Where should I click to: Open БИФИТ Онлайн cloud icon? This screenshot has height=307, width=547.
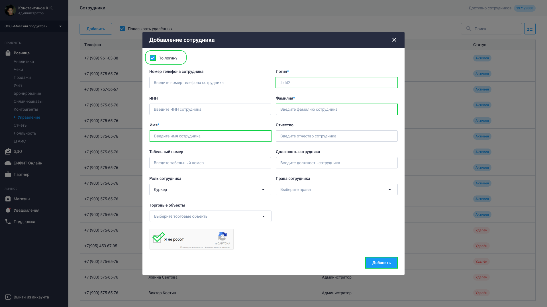pos(8,163)
